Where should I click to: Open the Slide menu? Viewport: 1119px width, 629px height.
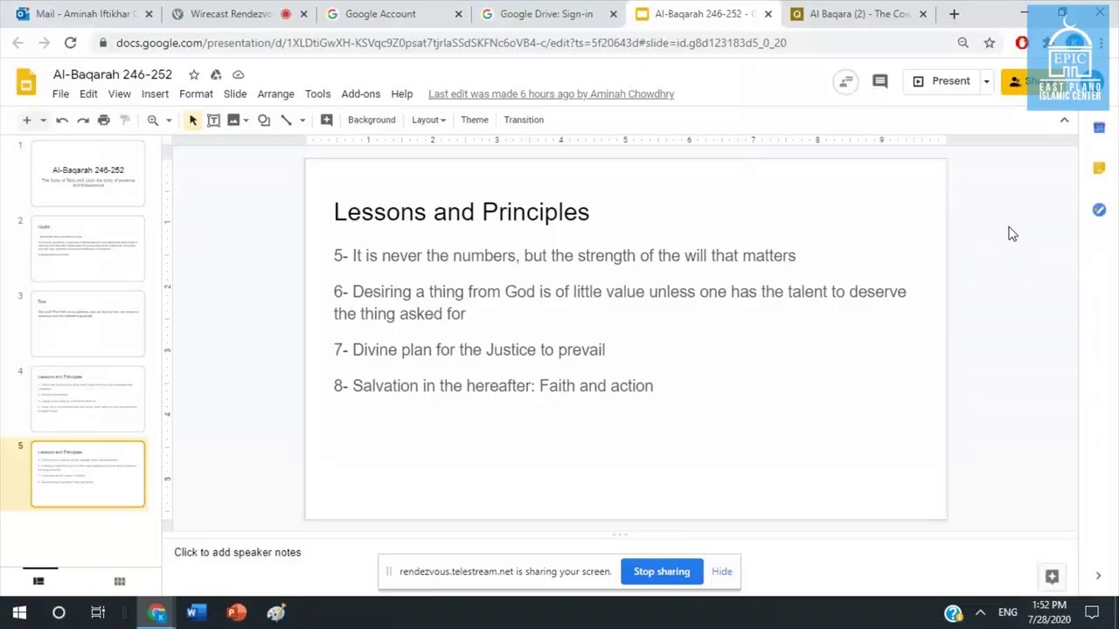coord(235,94)
